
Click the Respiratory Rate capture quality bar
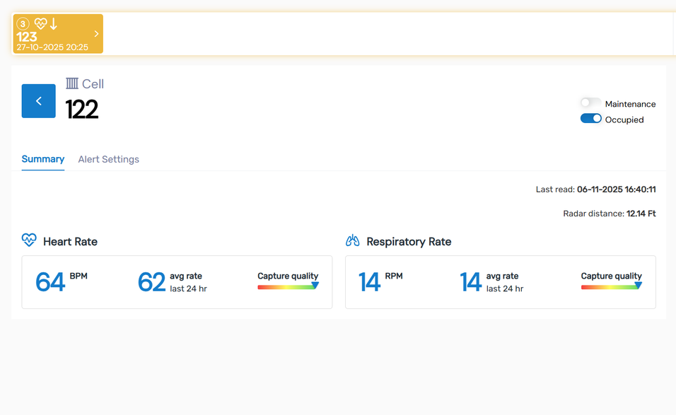[x=612, y=287]
